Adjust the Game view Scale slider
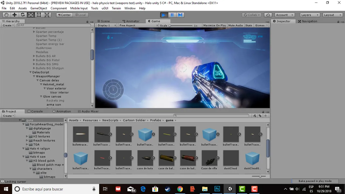This screenshot has height=194, width=345. (x=181, y=26)
